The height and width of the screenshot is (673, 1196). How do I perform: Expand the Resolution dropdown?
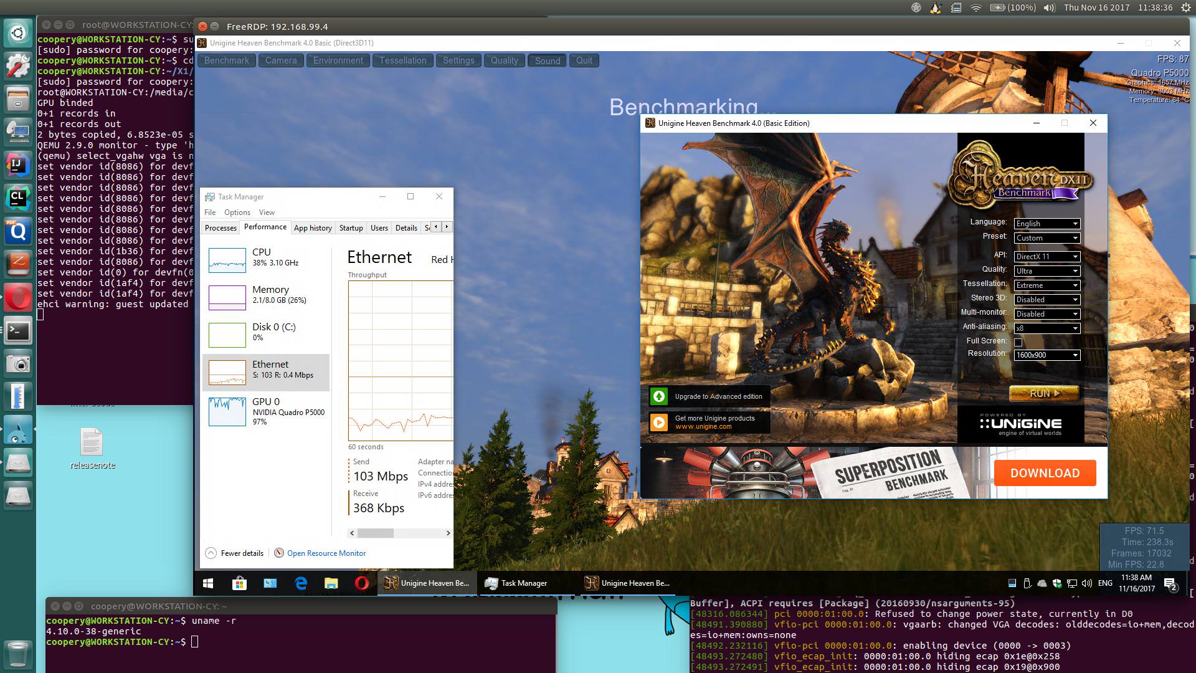[x=1046, y=355]
